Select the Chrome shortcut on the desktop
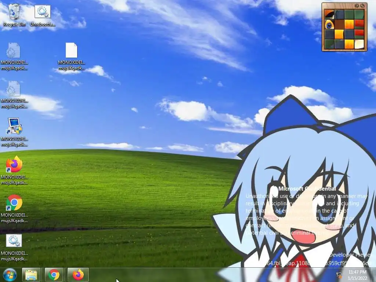 14,203
